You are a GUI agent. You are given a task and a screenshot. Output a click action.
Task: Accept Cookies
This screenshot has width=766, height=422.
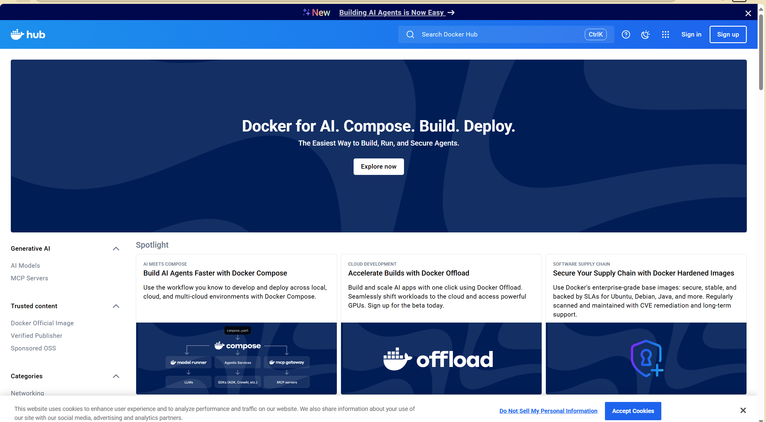coord(633,411)
